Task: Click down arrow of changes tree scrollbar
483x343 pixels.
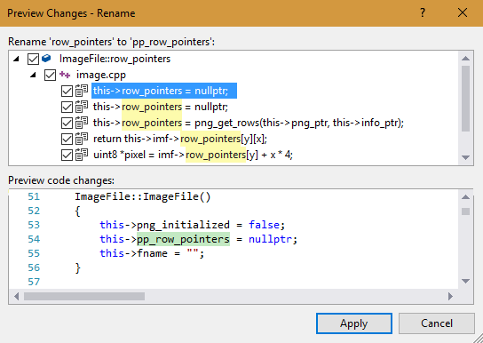Action: click(466, 157)
